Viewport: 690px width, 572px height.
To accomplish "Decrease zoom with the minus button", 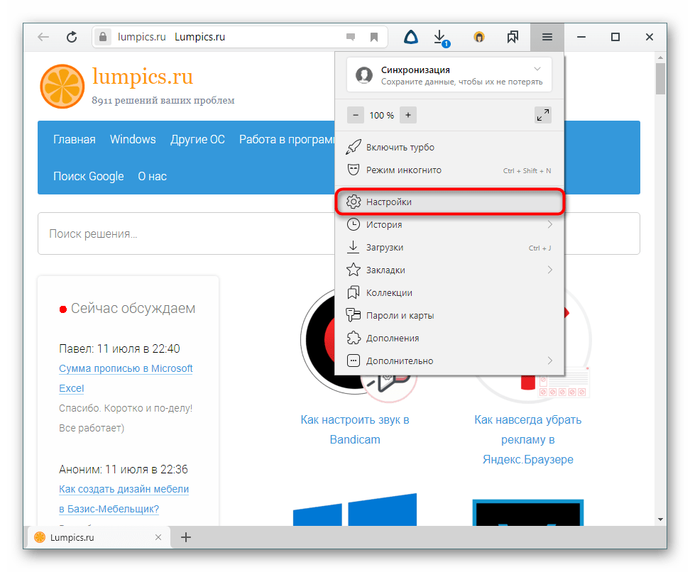I will (356, 115).
